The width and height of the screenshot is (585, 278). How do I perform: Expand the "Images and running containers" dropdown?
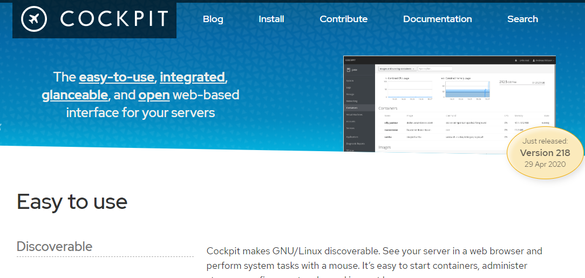pos(397,69)
